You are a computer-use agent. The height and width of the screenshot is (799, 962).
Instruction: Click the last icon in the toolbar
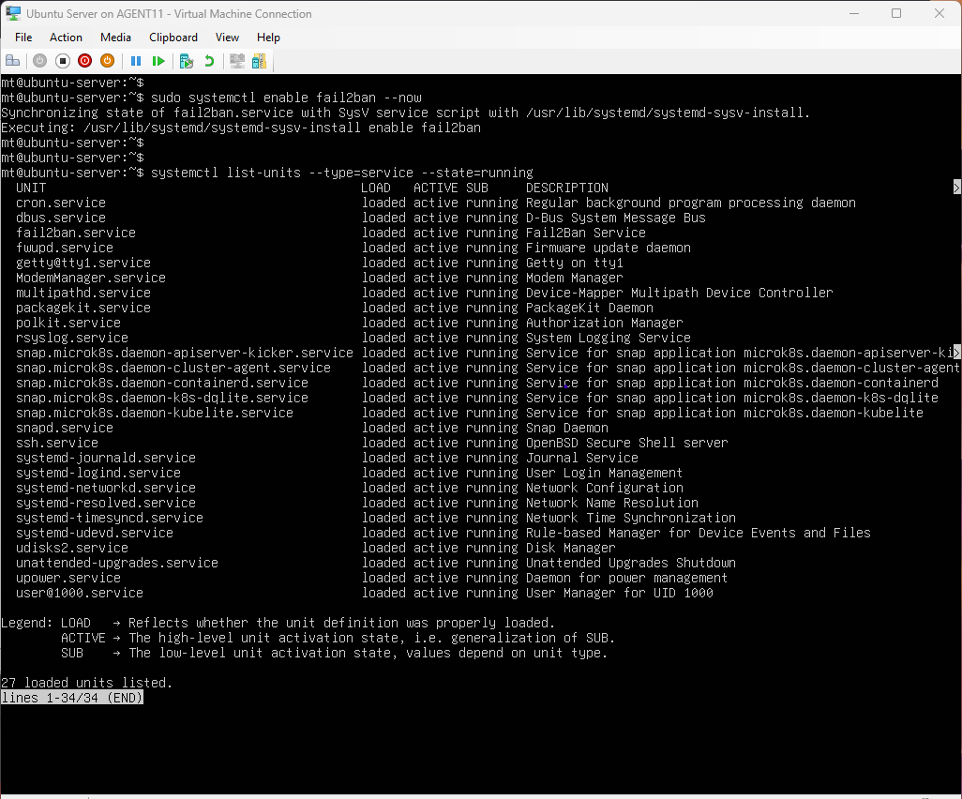tap(259, 61)
